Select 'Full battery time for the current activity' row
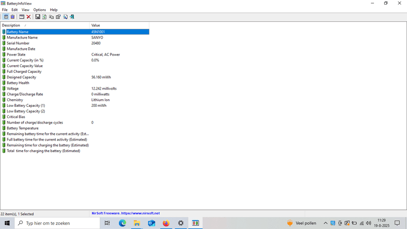Image resolution: width=407 pixels, height=229 pixels. [x=75, y=139]
